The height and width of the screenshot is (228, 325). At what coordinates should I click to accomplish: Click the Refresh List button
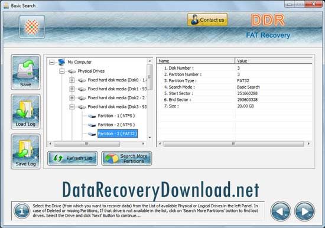(x=73, y=158)
